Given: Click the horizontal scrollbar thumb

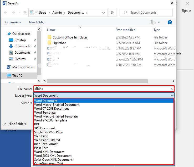Looking at the screenshot, I should [x=97, y=81].
